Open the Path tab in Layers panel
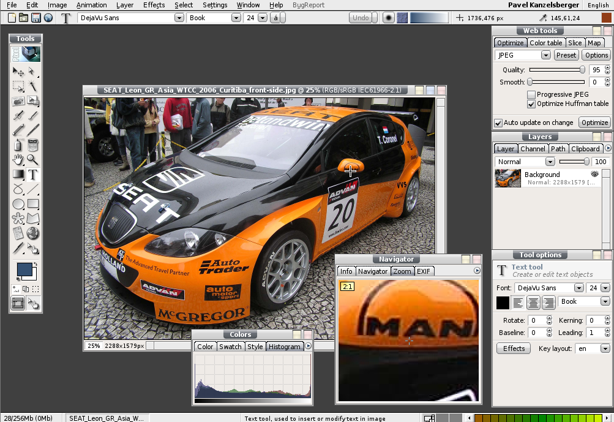Viewport: 614px width, 422px height. coord(558,149)
